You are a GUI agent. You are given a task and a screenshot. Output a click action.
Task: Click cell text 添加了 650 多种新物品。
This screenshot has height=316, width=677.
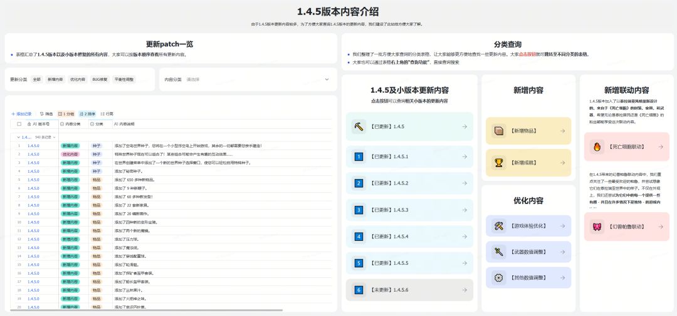(134, 180)
